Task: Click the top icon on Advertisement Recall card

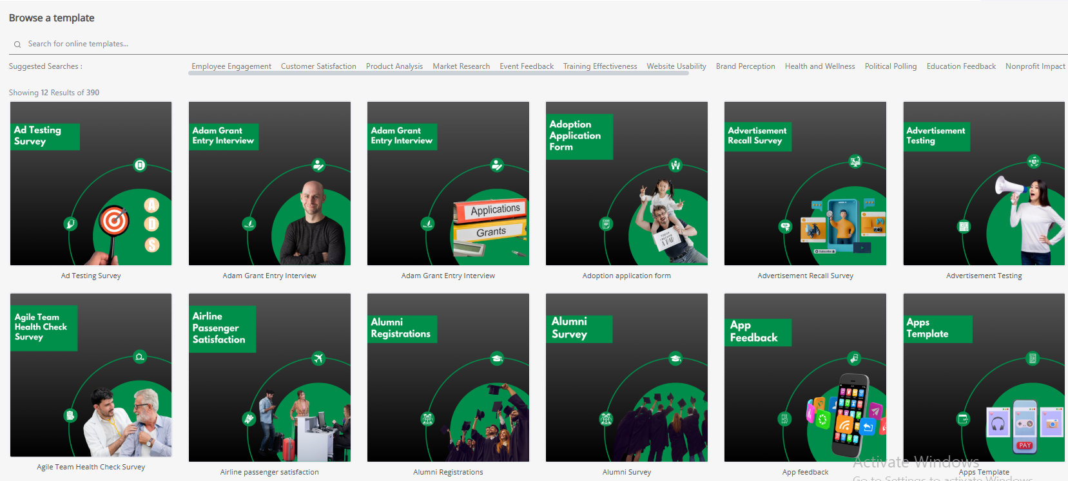Action: pos(855,162)
